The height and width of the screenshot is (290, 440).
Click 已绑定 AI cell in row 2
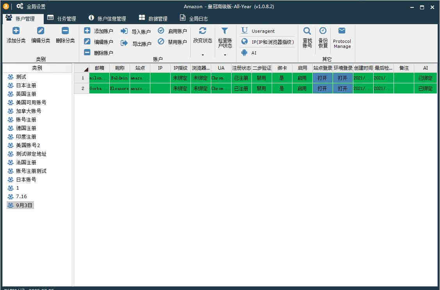tap(426, 89)
